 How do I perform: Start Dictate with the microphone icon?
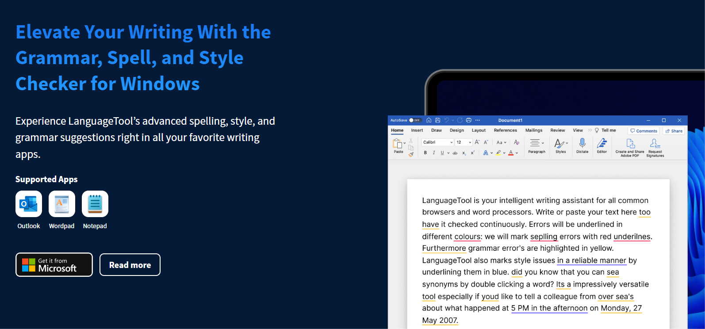click(x=582, y=146)
